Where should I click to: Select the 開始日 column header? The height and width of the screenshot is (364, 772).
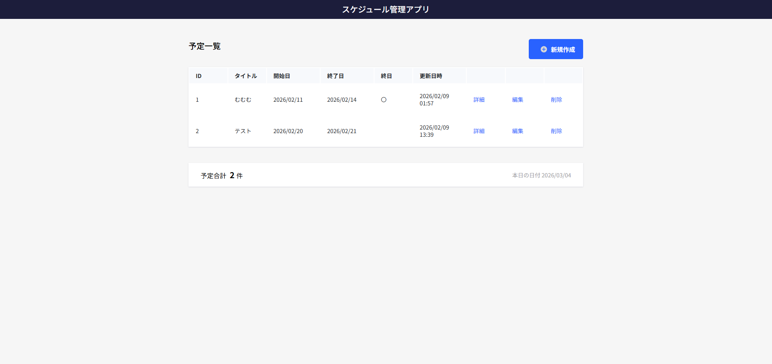281,76
